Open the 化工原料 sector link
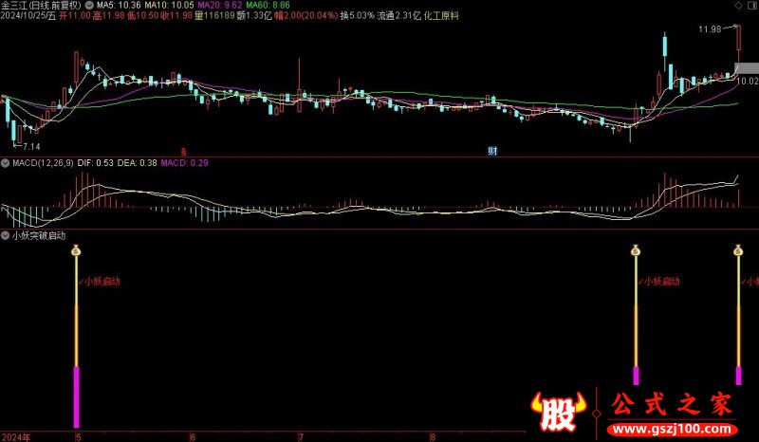This screenshot has height=442, width=759. click(x=441, y=15)
